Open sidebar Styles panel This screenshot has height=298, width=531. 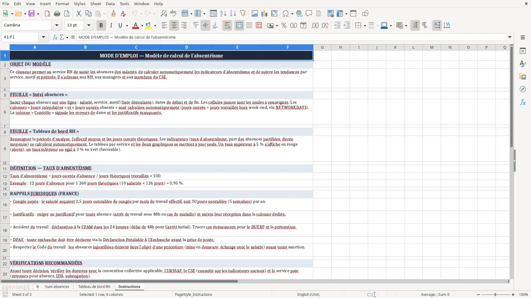pos(523,64)
